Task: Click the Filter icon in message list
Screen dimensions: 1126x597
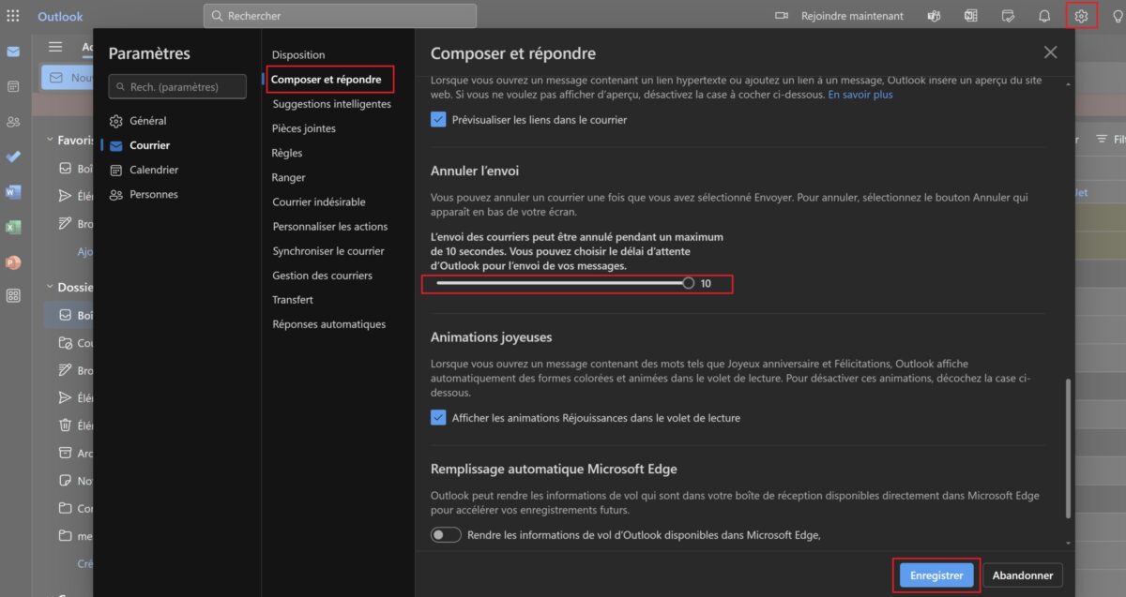Action: coord(1102,139)
